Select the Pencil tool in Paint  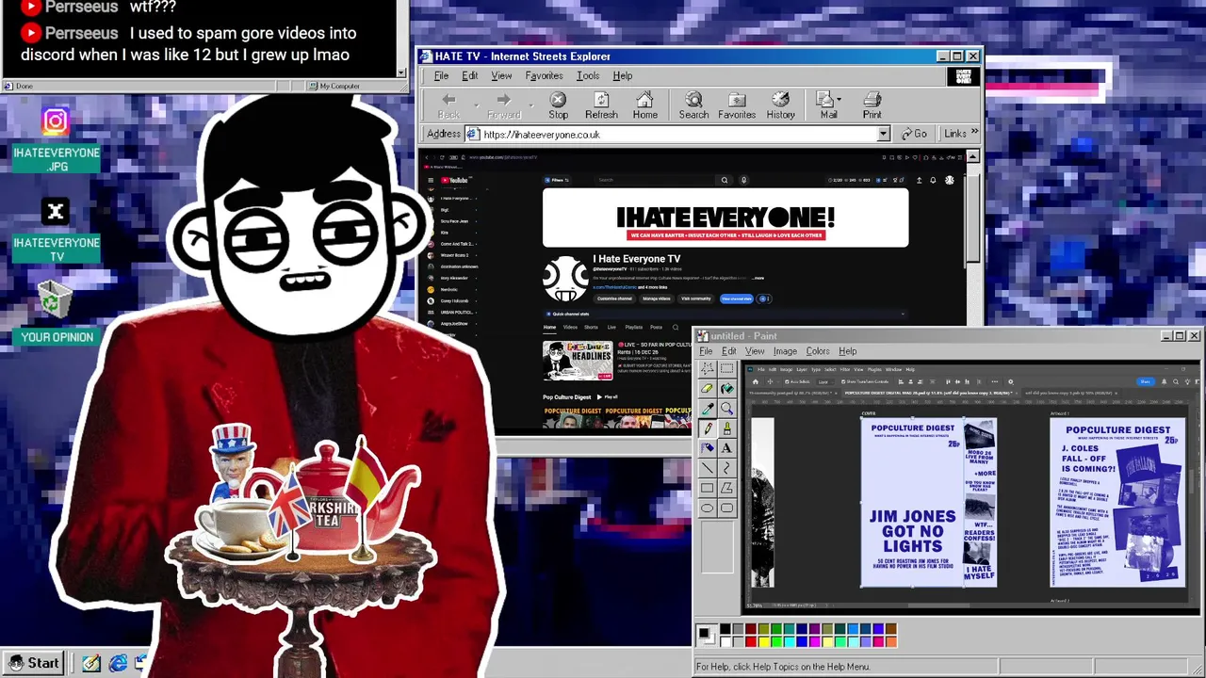coord(707,428)
